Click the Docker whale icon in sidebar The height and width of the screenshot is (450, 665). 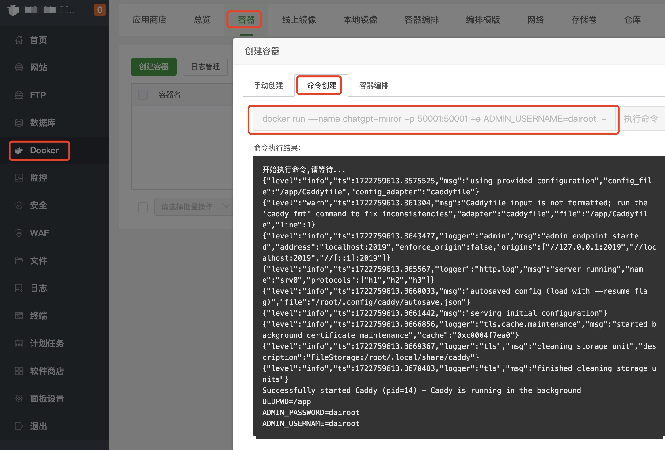(19, 150)
